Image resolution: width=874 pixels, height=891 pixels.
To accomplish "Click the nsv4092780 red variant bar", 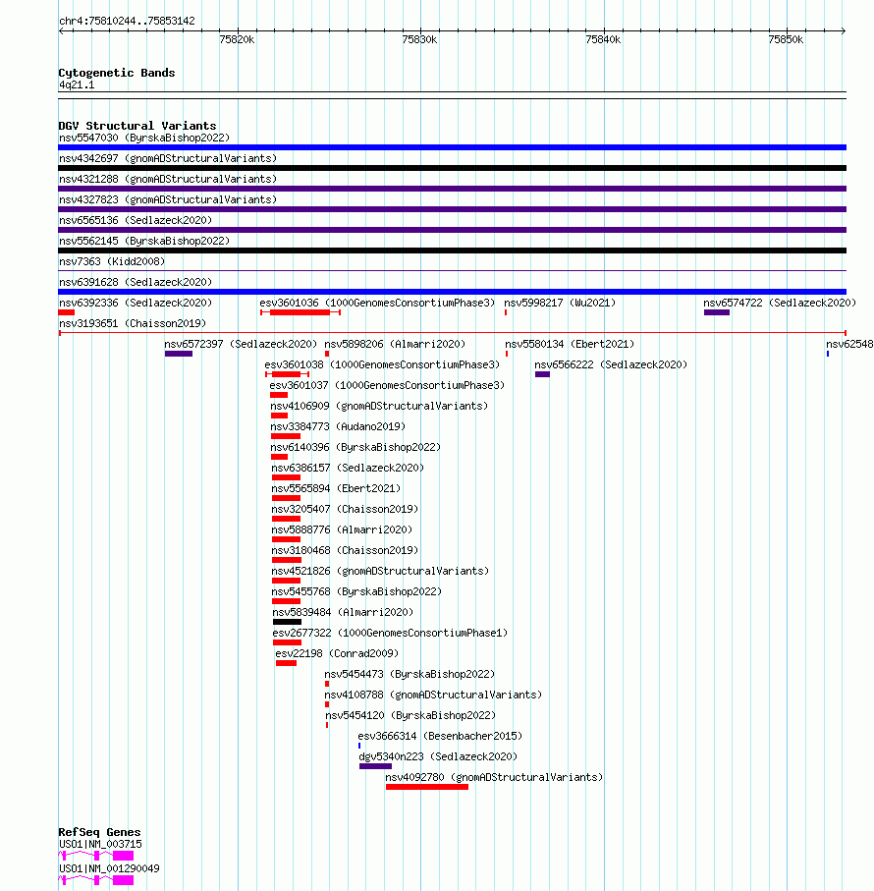I will 427,787.
